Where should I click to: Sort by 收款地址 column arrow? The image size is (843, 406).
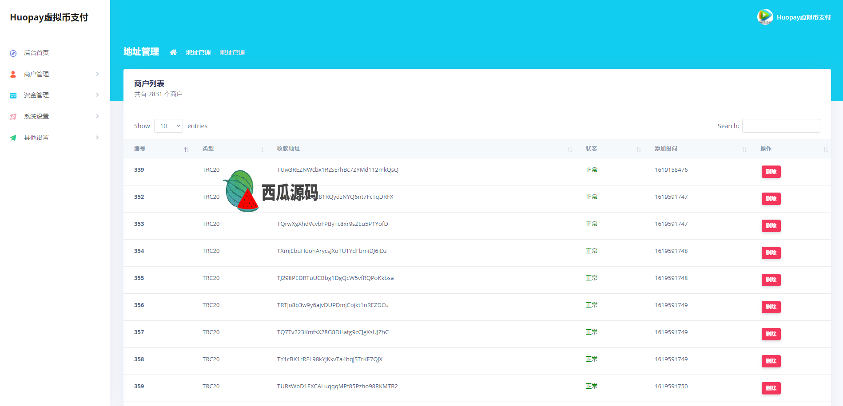point(570,150)
